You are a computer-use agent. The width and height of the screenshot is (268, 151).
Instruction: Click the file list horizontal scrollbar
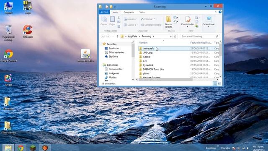(x=165, y=80)
